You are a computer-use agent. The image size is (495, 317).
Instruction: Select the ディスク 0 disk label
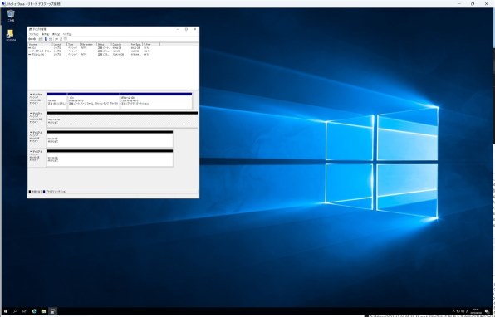(37, 100)
